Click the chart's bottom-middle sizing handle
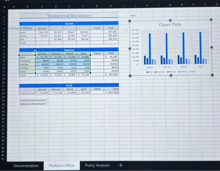 (x=171, y=75)
